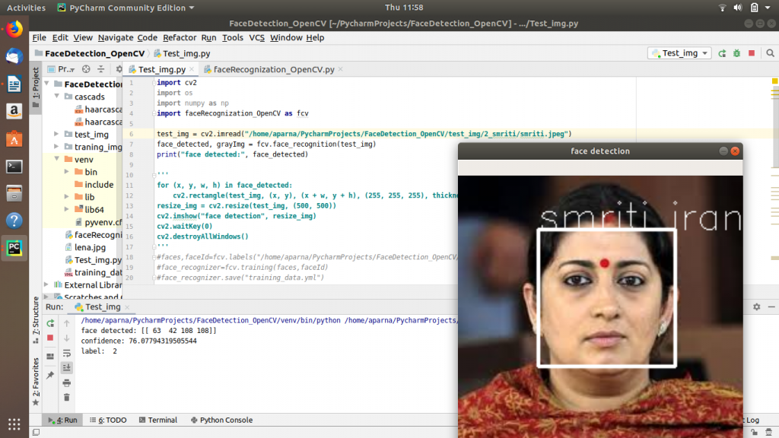Image resolution: width=779 pixels, height=438 pixels.
Task: Select the Test_img.py editor tab
Action: pos(161,69)
